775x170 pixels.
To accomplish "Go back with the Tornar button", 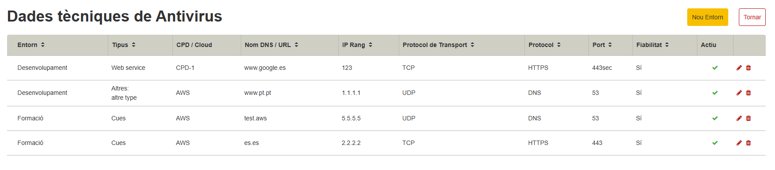I will click(x=752, y=17).
